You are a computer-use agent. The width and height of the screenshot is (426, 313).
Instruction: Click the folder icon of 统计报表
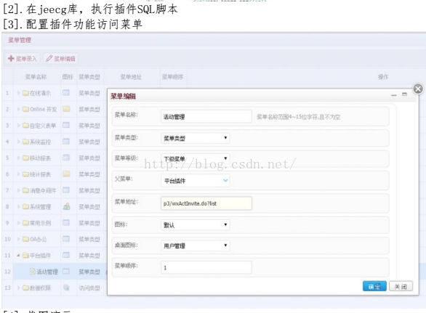click(25, 174)
